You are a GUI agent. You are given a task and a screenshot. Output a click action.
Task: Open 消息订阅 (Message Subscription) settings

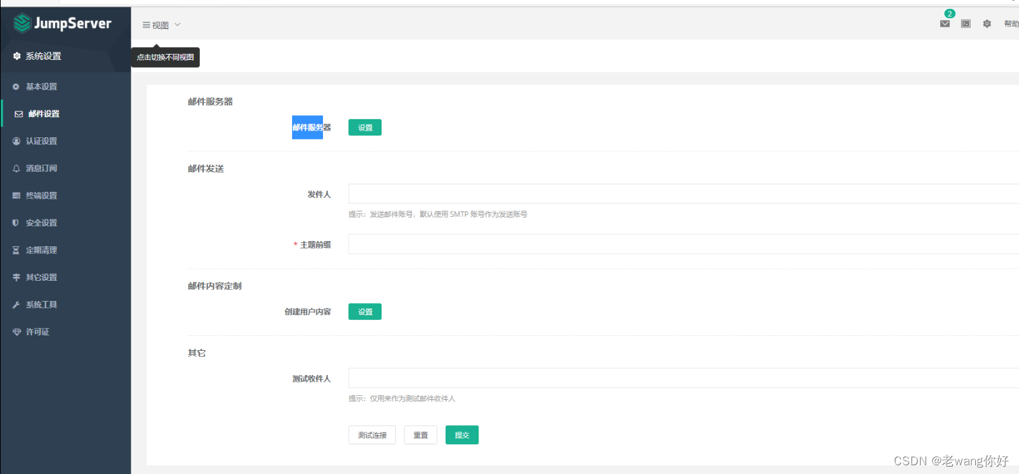(40, 168)
